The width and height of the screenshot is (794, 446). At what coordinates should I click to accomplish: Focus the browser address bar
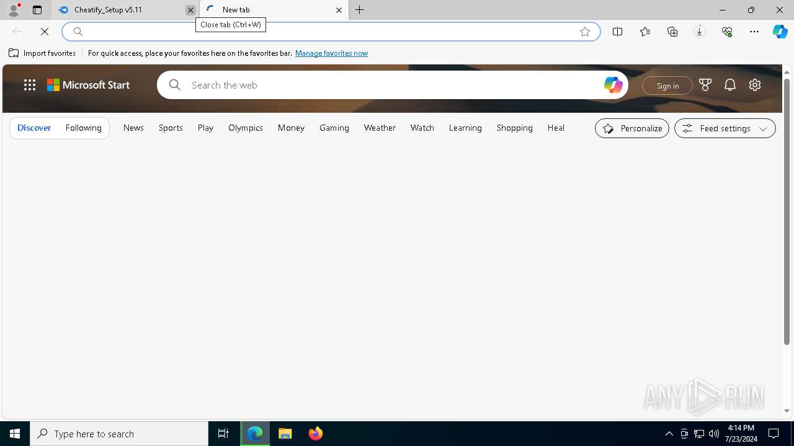[x=331, y=32]
